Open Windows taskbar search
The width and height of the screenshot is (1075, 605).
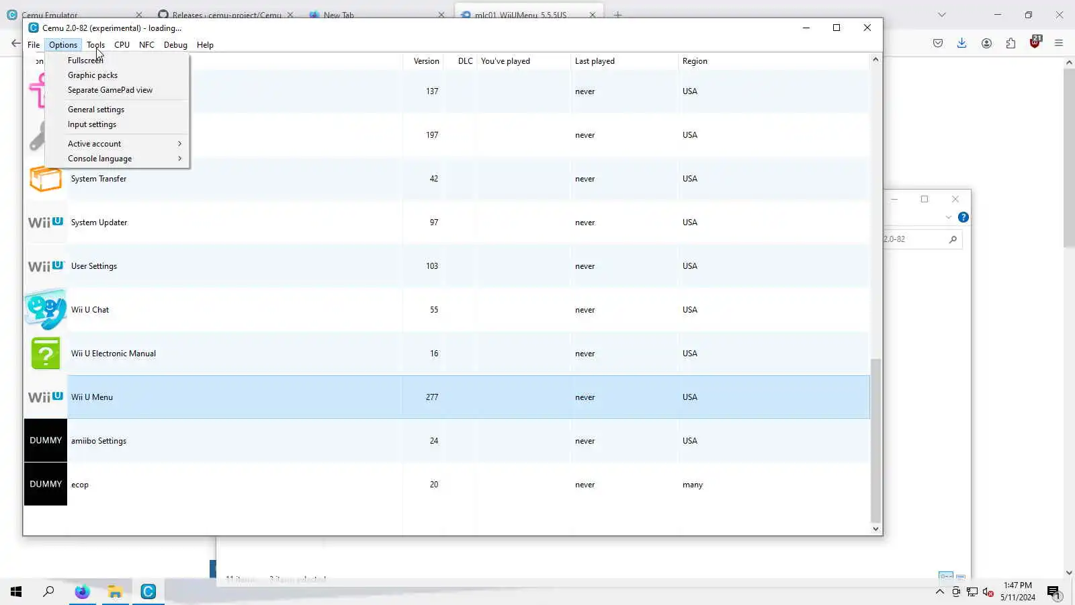pyautogui.click(x=48, y=592)
